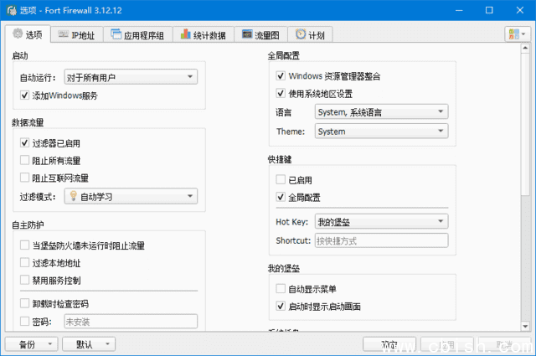536x356 pixels.
Task: Click the 统计数据 tab bar chart icon
Action: (186, 35)
